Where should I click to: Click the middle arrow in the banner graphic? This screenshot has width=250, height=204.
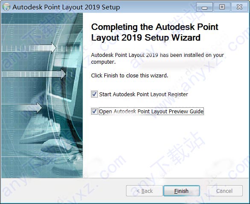(x=33, y=74)
